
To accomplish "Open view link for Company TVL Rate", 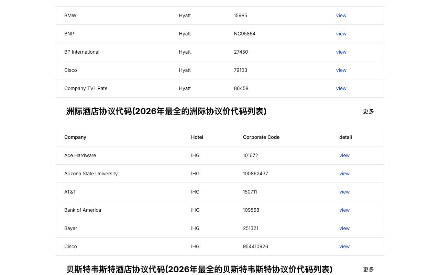I will [x=341, y=88].
